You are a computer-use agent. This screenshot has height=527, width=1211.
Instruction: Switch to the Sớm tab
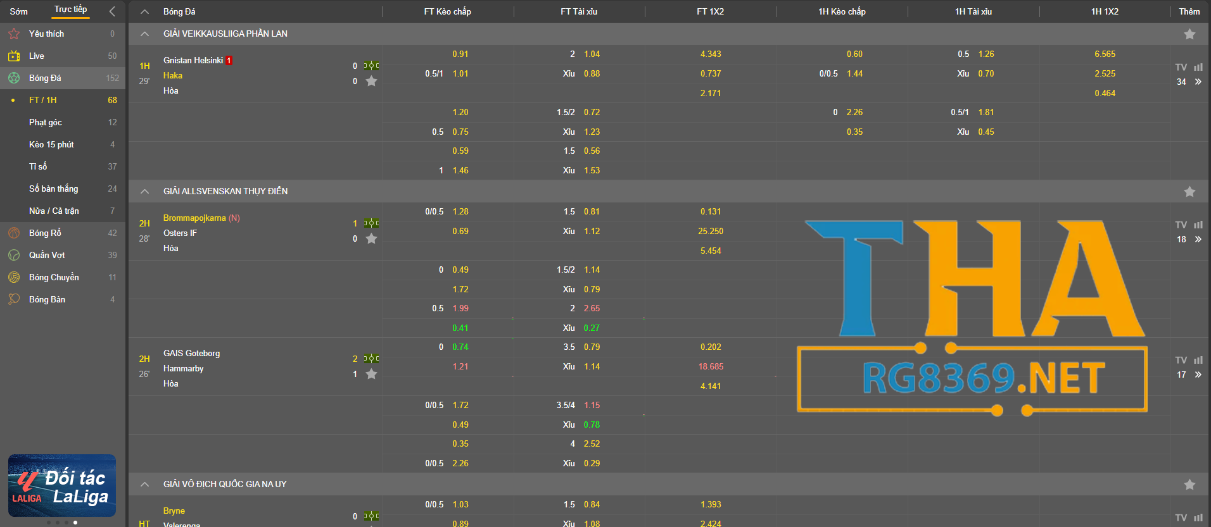tap(19, 11)
